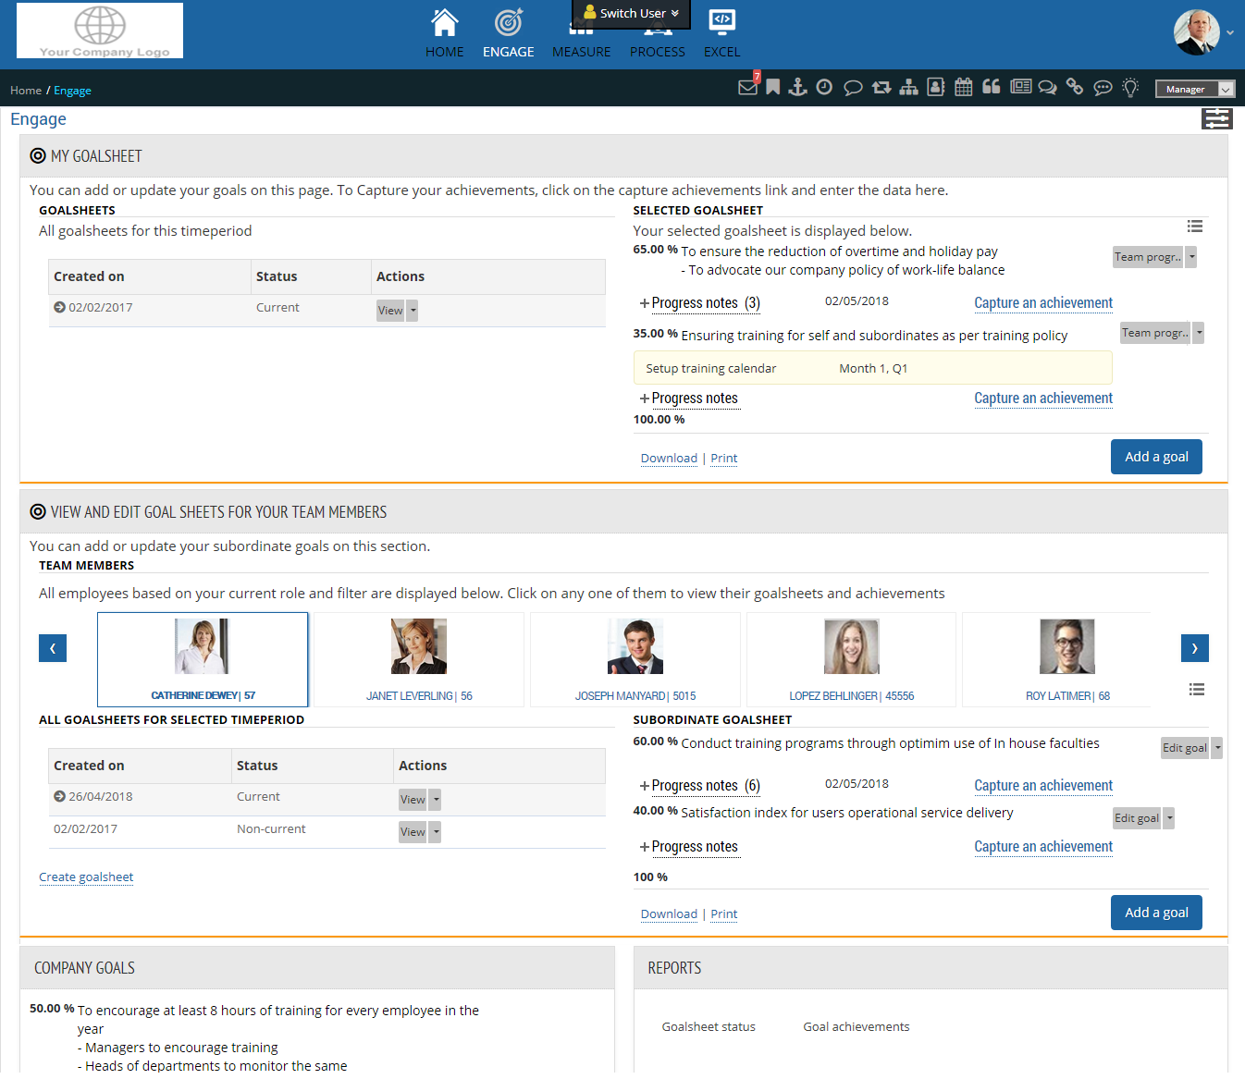Screen dimensions: 1245x1079
Task: Go to HOME in top navigation
Action: [445, 33]
